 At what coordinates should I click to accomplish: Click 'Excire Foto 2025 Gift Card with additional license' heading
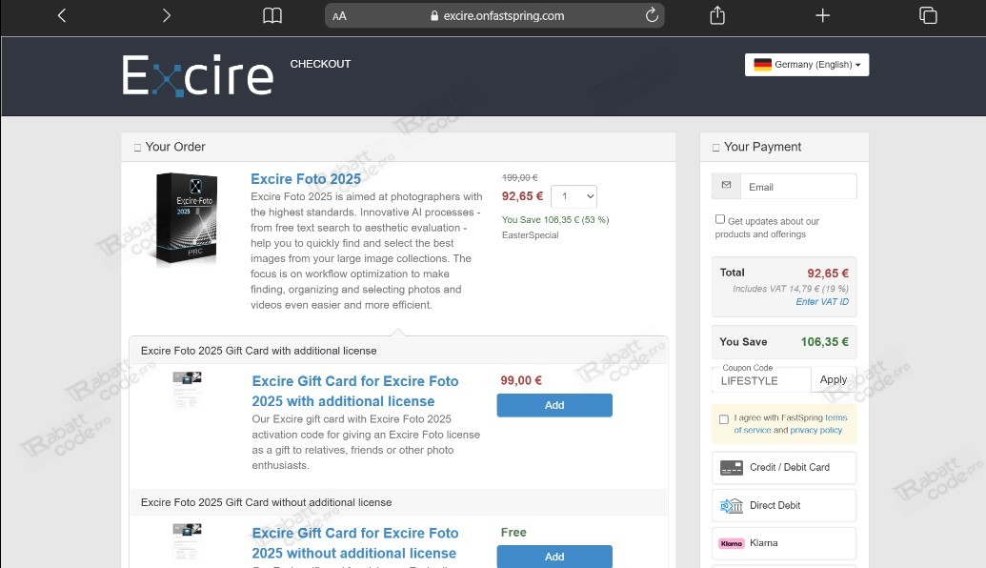click(258, 351)
